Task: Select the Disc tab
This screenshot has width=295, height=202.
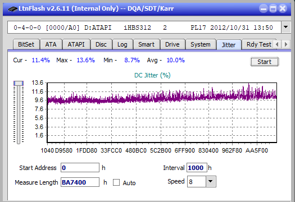Action: pos(101,44)
